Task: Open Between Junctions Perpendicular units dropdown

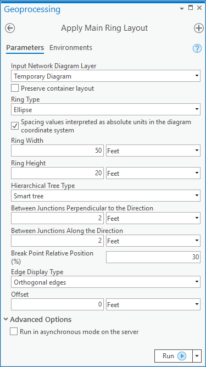Action: coord(153,218)
